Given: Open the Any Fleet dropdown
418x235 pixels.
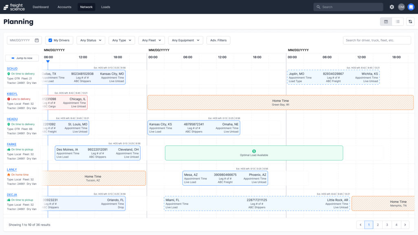Looking at the screenshot, I should (x=152, y=40).
